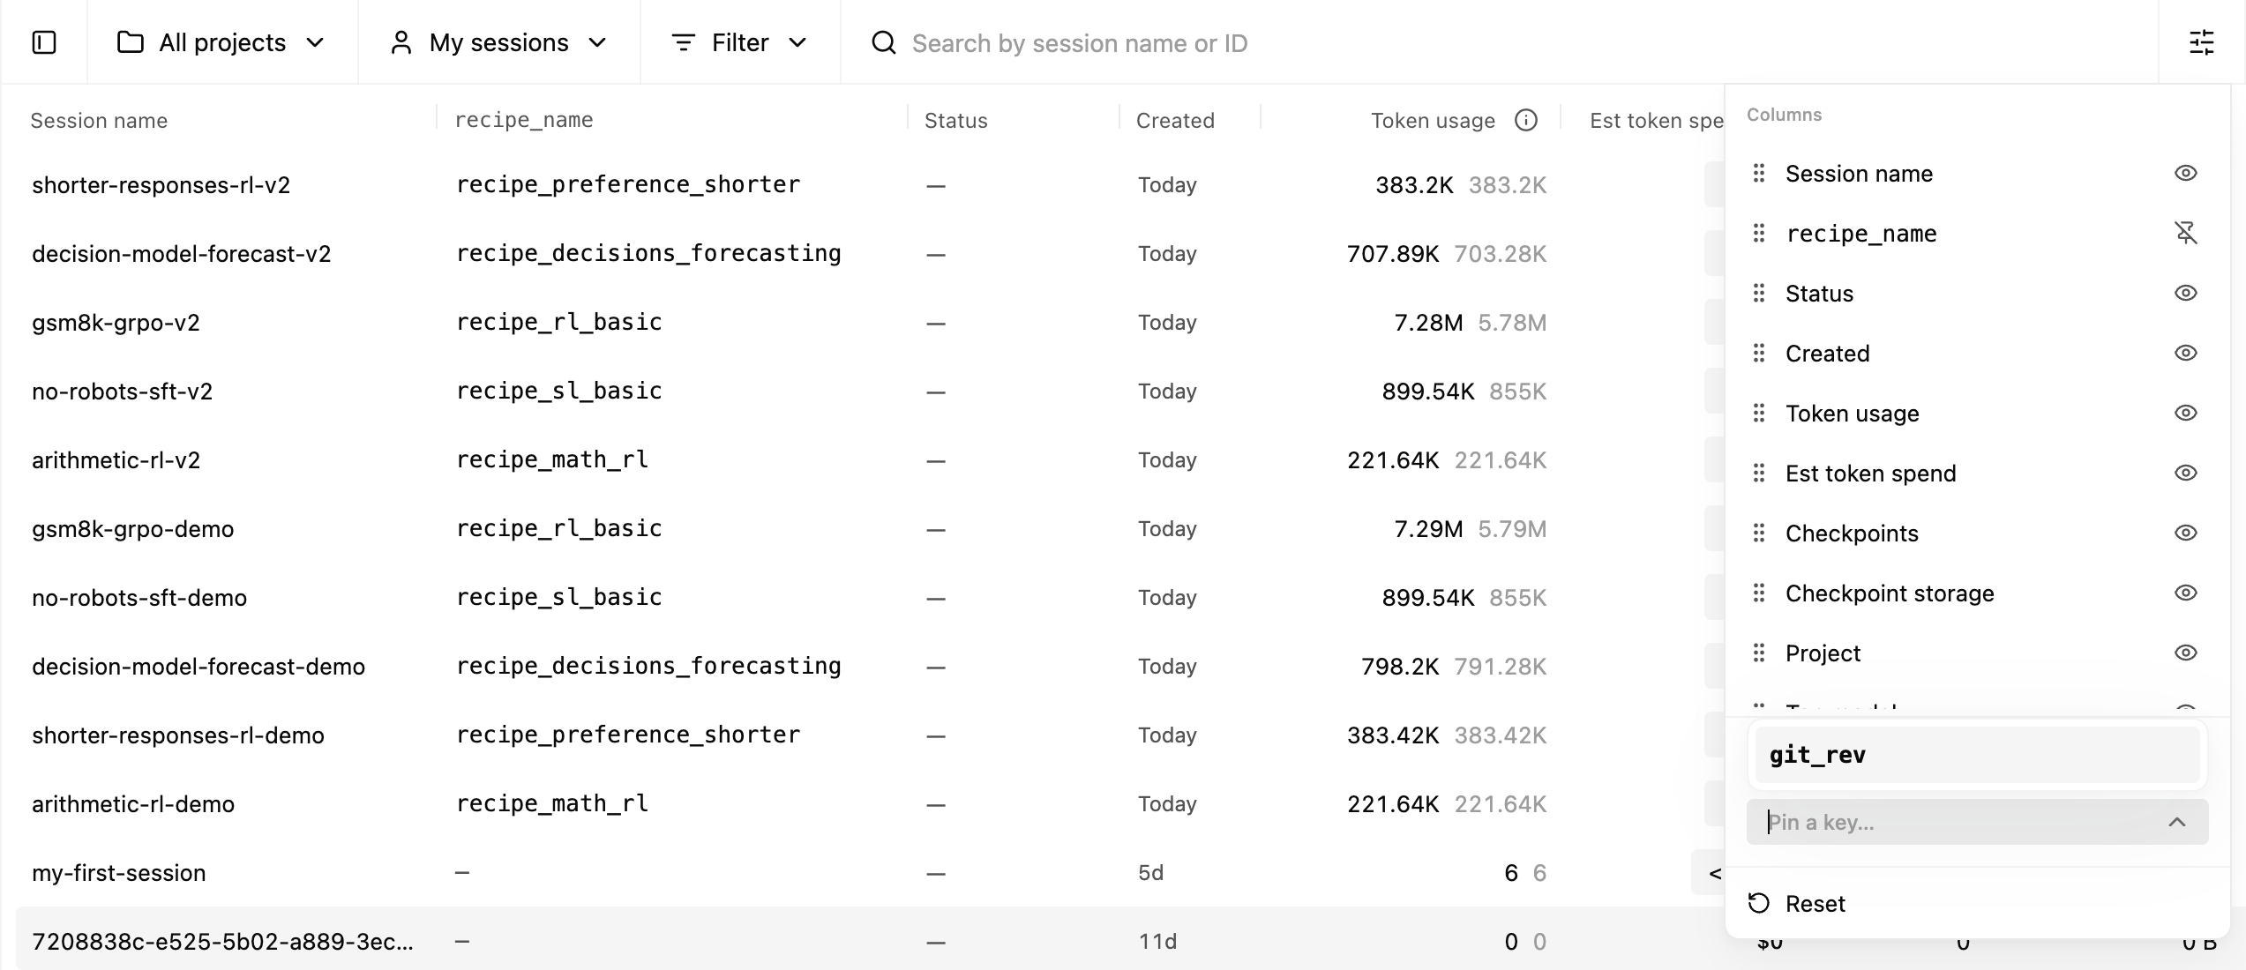Open session no-robots-sft-demo
The height and width of the screenshot is (970, 2246).
pos(139,598)
